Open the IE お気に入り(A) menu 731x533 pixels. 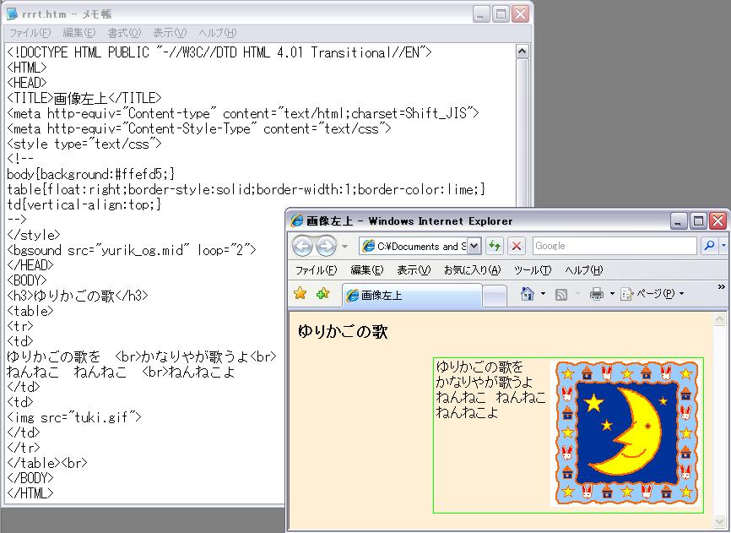[x=472, y=270]
